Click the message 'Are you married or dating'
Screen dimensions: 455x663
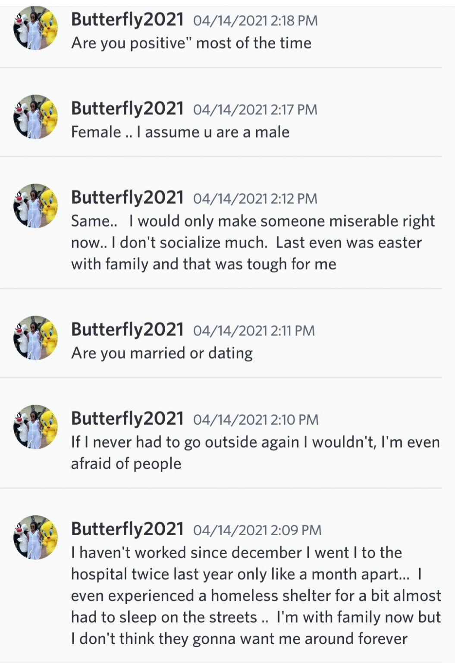click(x=162, y=353)
